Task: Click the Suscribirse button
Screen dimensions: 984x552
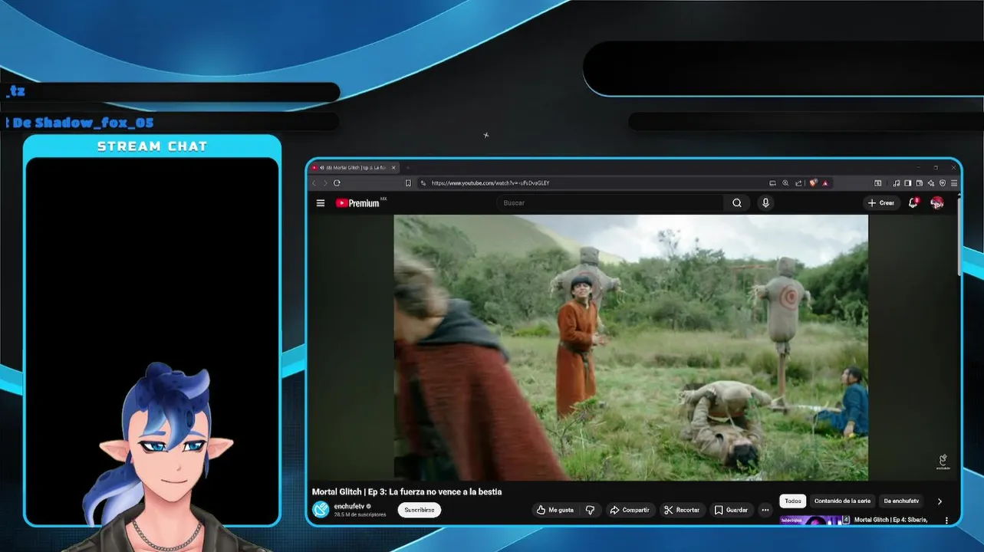Action: pos(420,510)
